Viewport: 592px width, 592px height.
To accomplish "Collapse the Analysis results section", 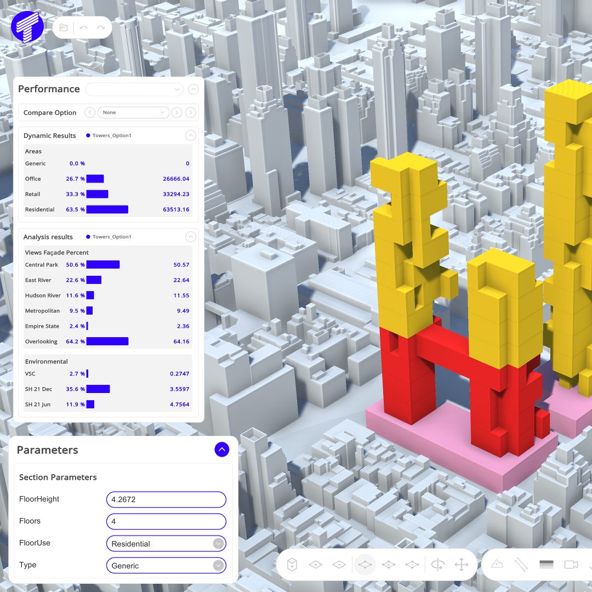I will click(191, 237).
